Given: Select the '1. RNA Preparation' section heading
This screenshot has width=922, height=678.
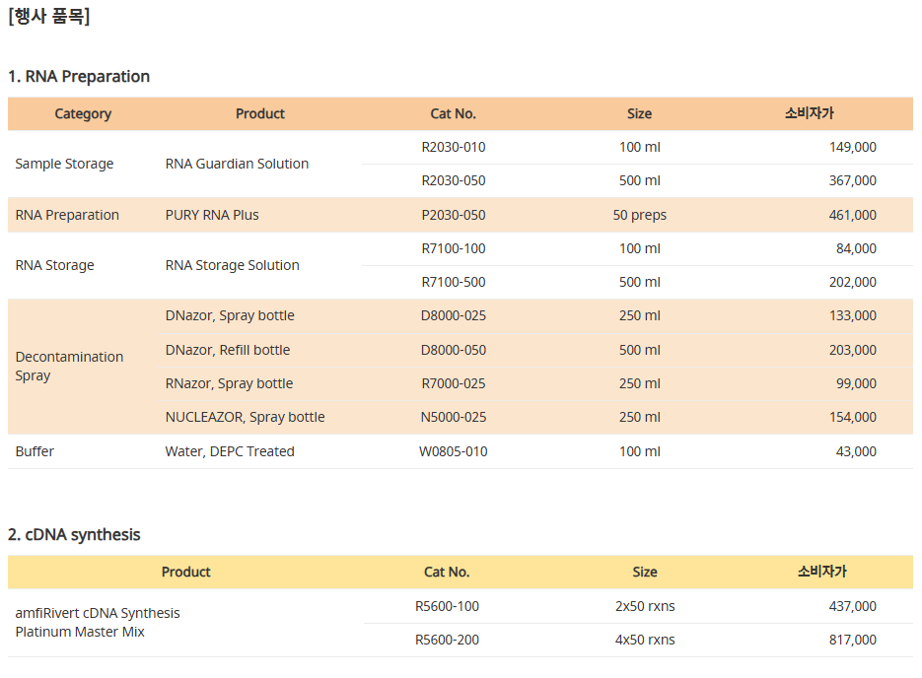Looking at the screenshot, I should coord(79,77).
